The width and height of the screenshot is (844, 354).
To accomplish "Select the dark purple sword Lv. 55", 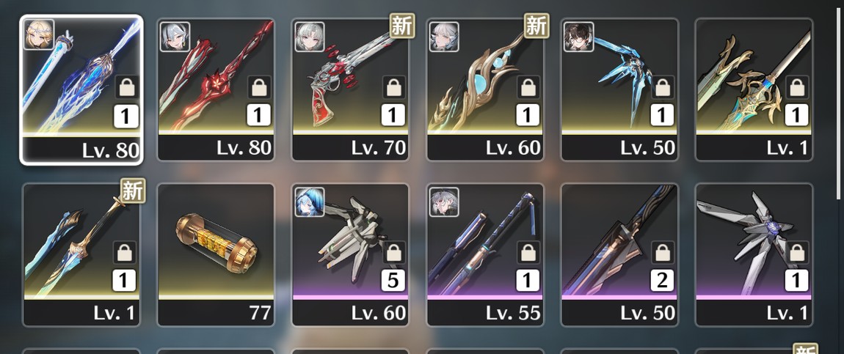I will pyautogui.click(x=485, y=254).
